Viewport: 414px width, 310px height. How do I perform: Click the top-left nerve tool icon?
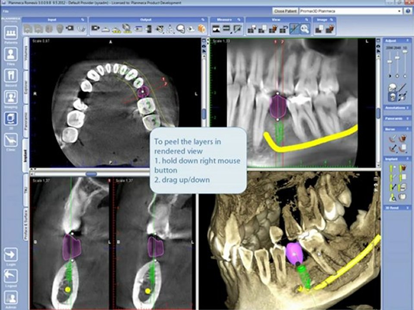(393, 138)
